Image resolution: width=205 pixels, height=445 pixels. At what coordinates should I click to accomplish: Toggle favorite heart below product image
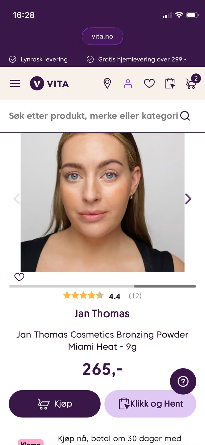(19, 277)
